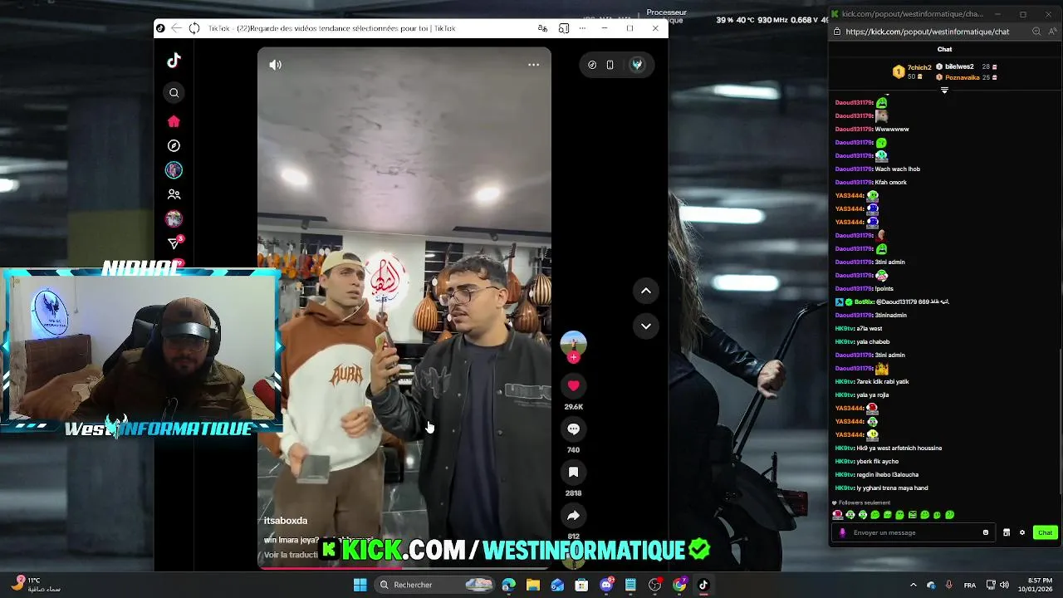Image resolution: width=1063 pixels, height=598 pixels.
Task: Switch FRA keyboard language in tray
Action: click(969, 585)
